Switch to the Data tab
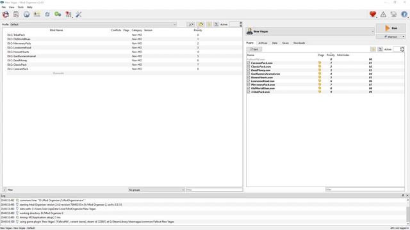 coord(275,43)
